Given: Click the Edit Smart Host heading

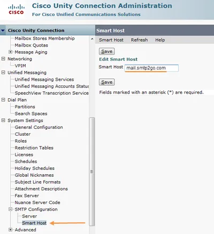Looking at the screenshot, I should [x=118, y=59].
